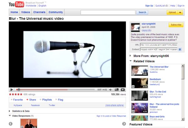Change language via English link
The width and height of the screenshot is (188, 128).
coord(42,6)
